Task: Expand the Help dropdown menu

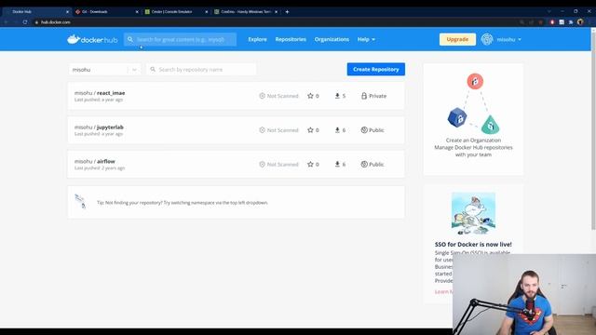Action: click(x=366, y=39)
